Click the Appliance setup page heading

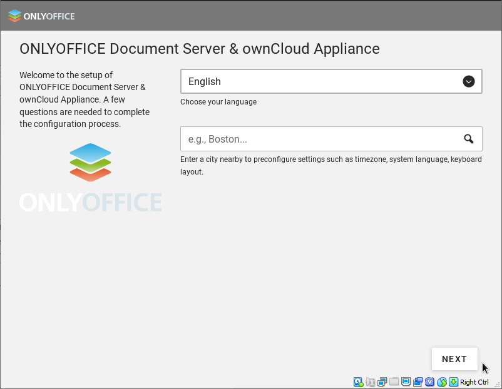(200, 49)
